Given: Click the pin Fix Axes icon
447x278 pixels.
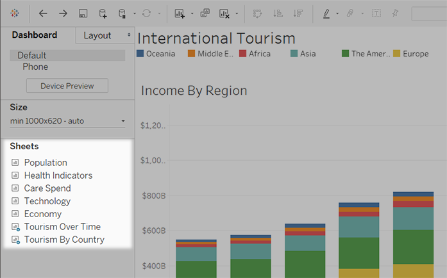Looking at the screenshot, I should pyautogui.click(x=395, y=13).
